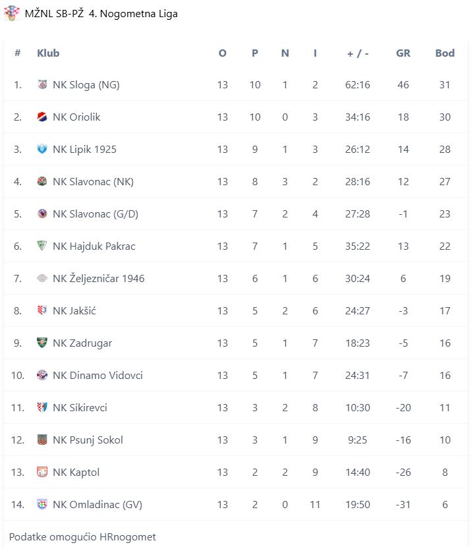Click the NK Oriolik club crest icon
Viewport: 475px width, 547px height.
coord(43,117)
